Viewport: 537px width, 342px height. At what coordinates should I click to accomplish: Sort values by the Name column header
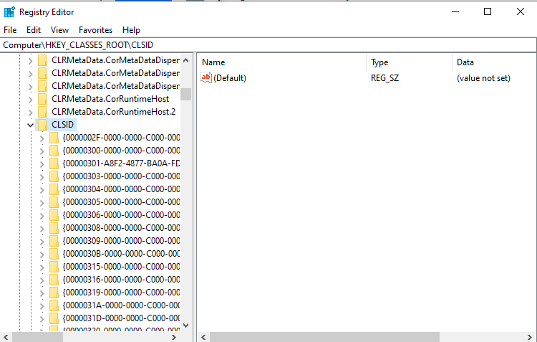point(282,62)
